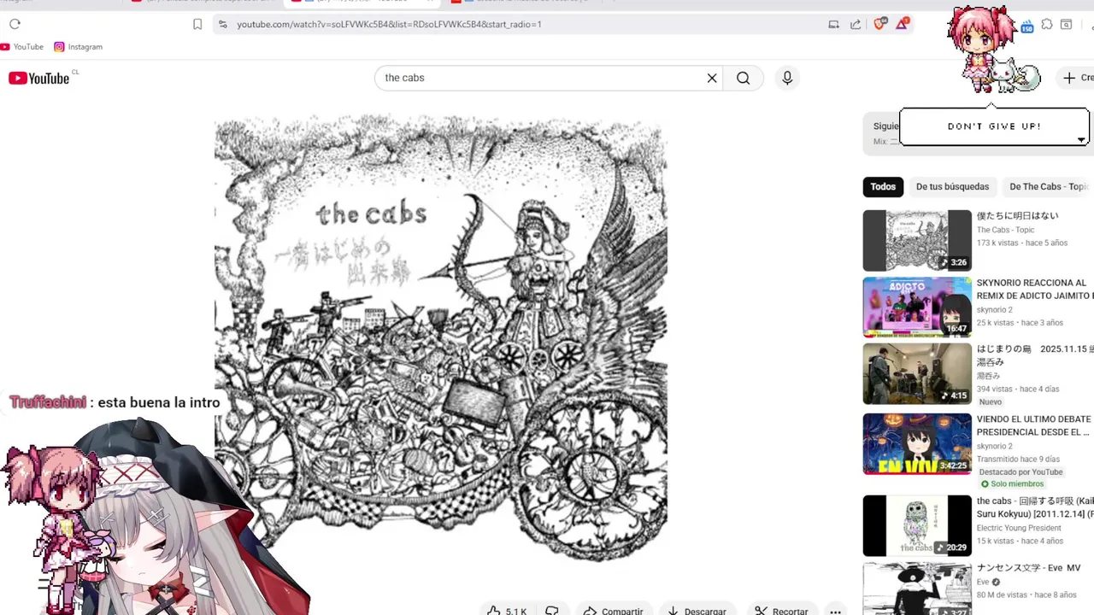Image resolution: width=1094 pixels, height=615 pixels.
Task: Click the video player album artwork
Action: pos(440,337)
